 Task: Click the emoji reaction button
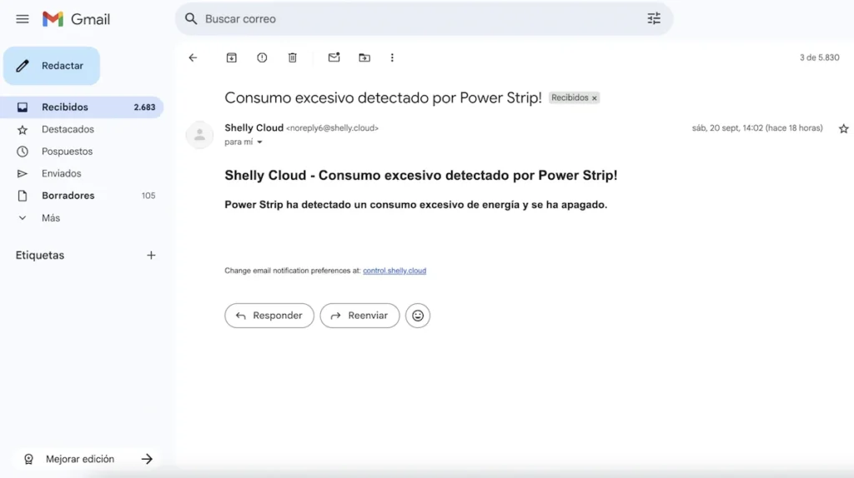coord(418,316)
